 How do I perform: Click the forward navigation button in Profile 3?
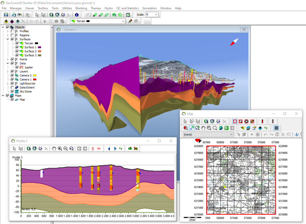(115, 148)
